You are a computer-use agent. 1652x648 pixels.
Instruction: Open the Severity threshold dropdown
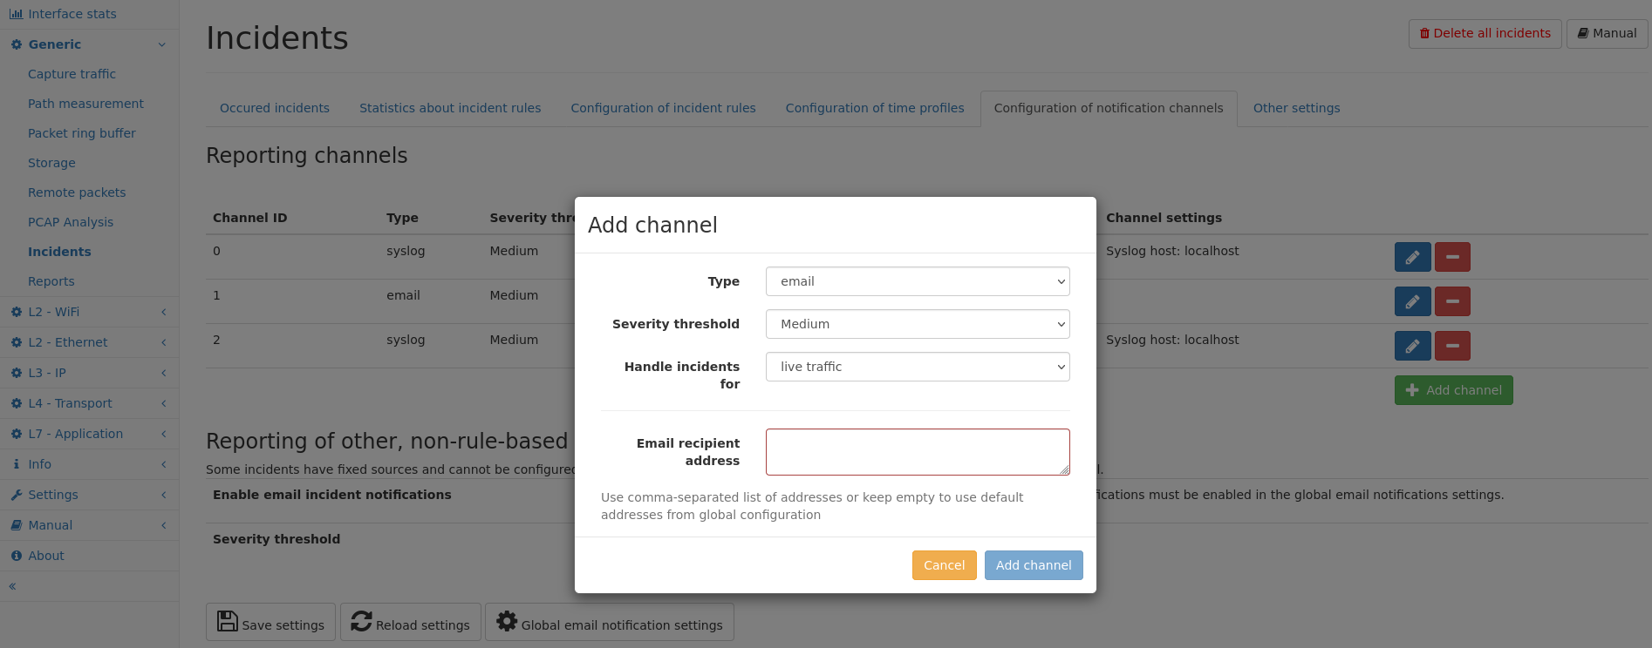tap(918, 324)
